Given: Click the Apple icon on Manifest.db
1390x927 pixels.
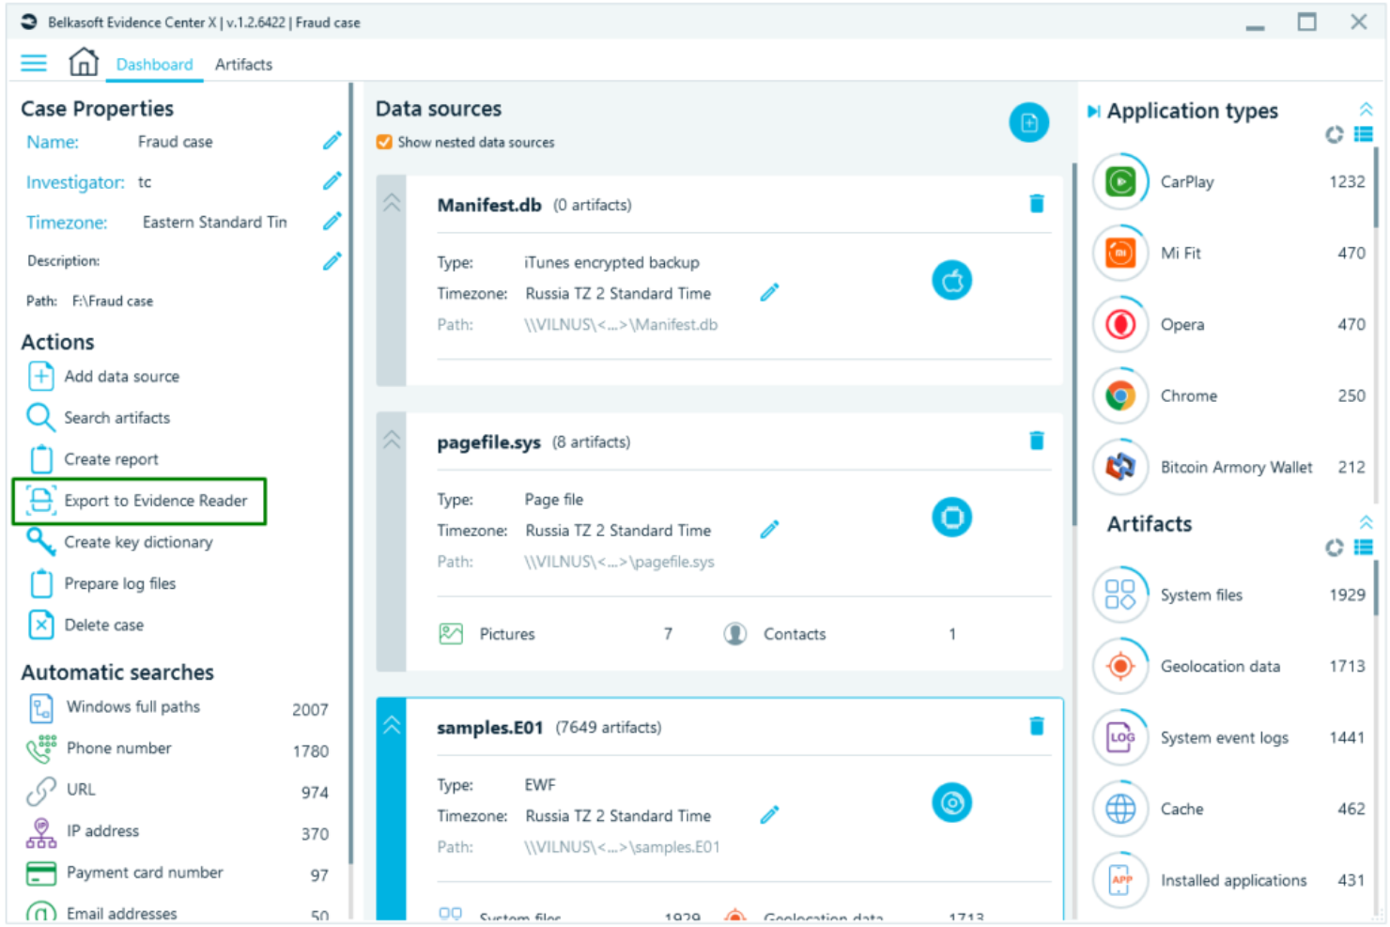Looking at the screenshot, I should coord(951,280).
